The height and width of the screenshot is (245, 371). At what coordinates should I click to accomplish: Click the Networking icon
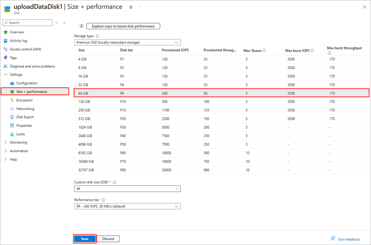12,109
